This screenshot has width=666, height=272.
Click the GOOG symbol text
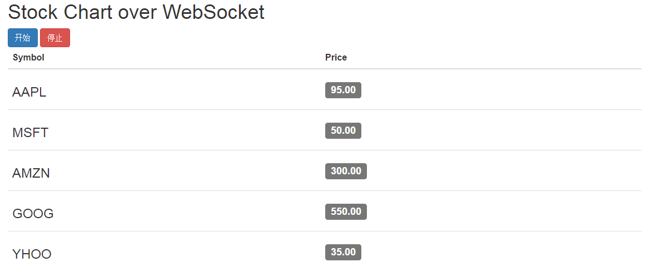click(x=33, y=214)
